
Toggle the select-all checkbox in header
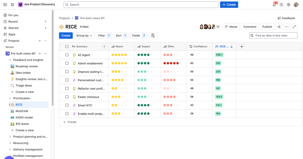(x=67, y=47)
